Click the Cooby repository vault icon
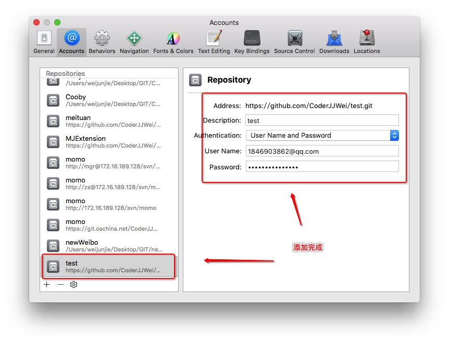 (x=53, y=101)
